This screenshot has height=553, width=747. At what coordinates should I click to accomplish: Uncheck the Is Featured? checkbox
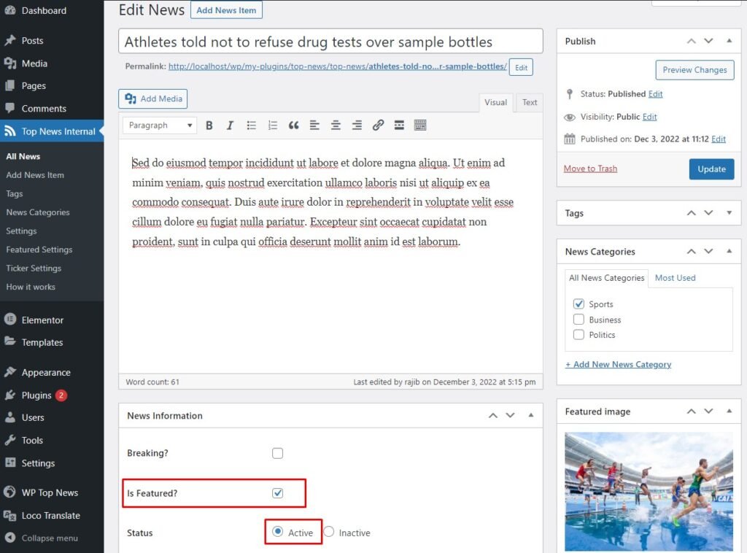(x=277, y=493)
